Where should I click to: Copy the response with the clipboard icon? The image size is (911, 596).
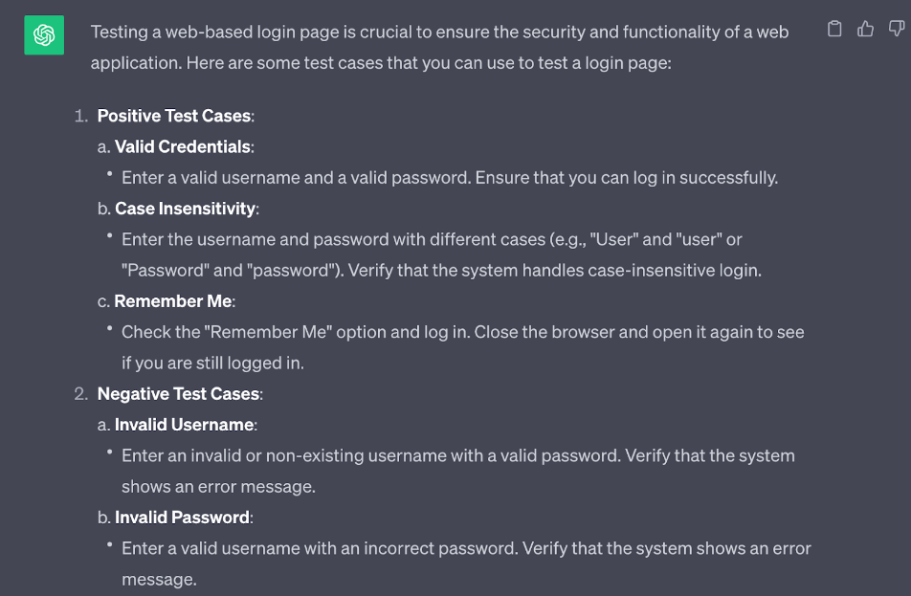(x=834, y=29)
